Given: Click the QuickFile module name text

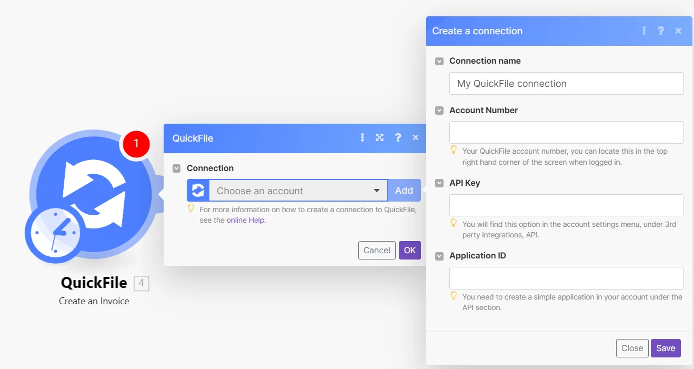Looking at the screenshot, I should point(94,283).
